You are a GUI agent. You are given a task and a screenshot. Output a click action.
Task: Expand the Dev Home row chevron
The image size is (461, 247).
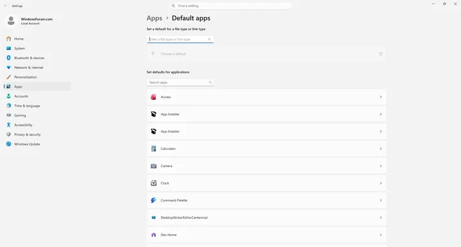381,235
